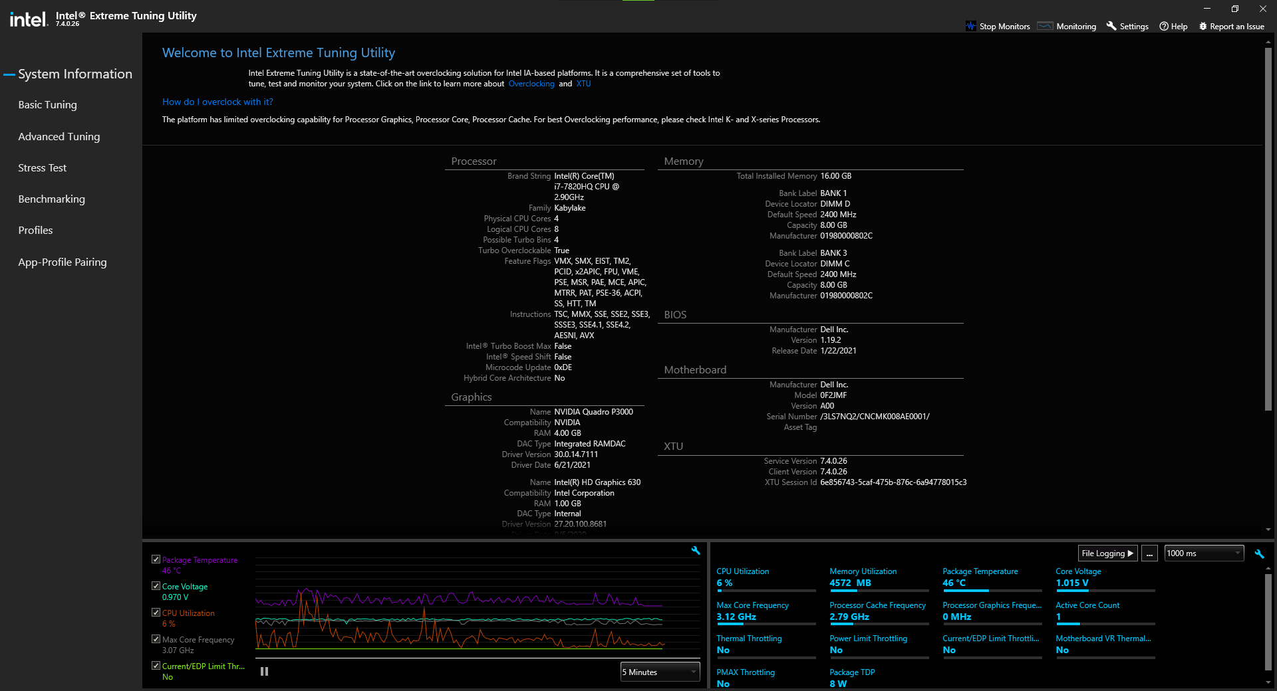The width and height of the screenshot is (1277, 691).
Task: Click the File Logging start button
Action: (1107, 553)
